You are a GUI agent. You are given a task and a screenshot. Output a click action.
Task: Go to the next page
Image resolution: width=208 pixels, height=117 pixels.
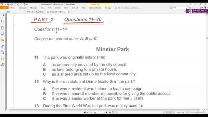tap(107, 112)
